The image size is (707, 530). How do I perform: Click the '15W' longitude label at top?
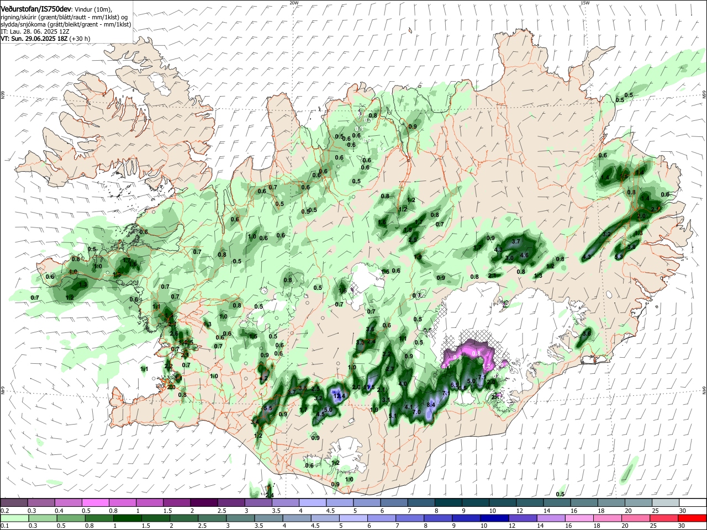(x=585, y=3)
